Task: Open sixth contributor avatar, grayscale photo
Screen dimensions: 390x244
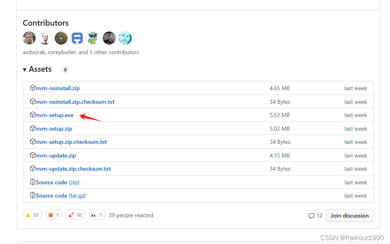Action: coord(109,38)
